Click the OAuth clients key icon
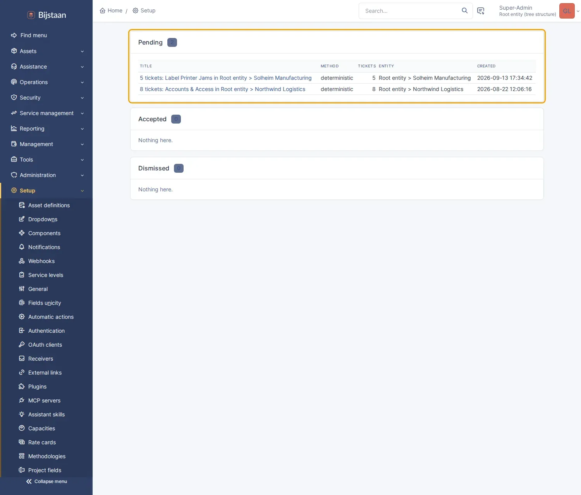Screen dimensions: 581x495 22,344
